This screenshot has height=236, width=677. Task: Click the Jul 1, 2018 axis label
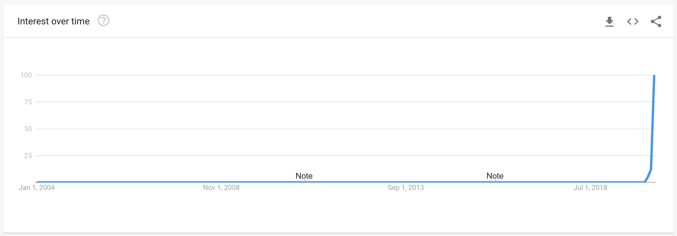590,188
